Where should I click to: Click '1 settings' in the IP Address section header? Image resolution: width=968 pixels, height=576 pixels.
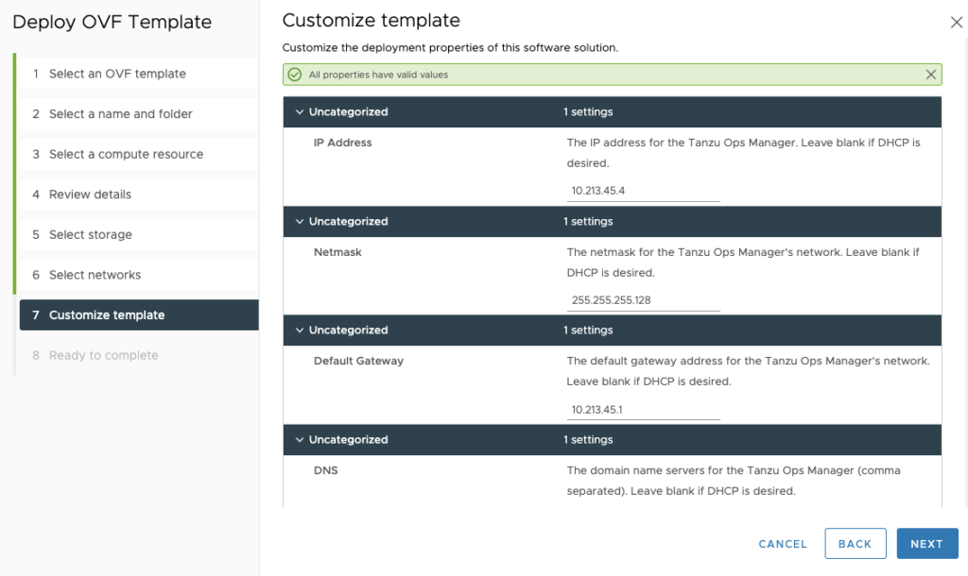click(588, 112)
